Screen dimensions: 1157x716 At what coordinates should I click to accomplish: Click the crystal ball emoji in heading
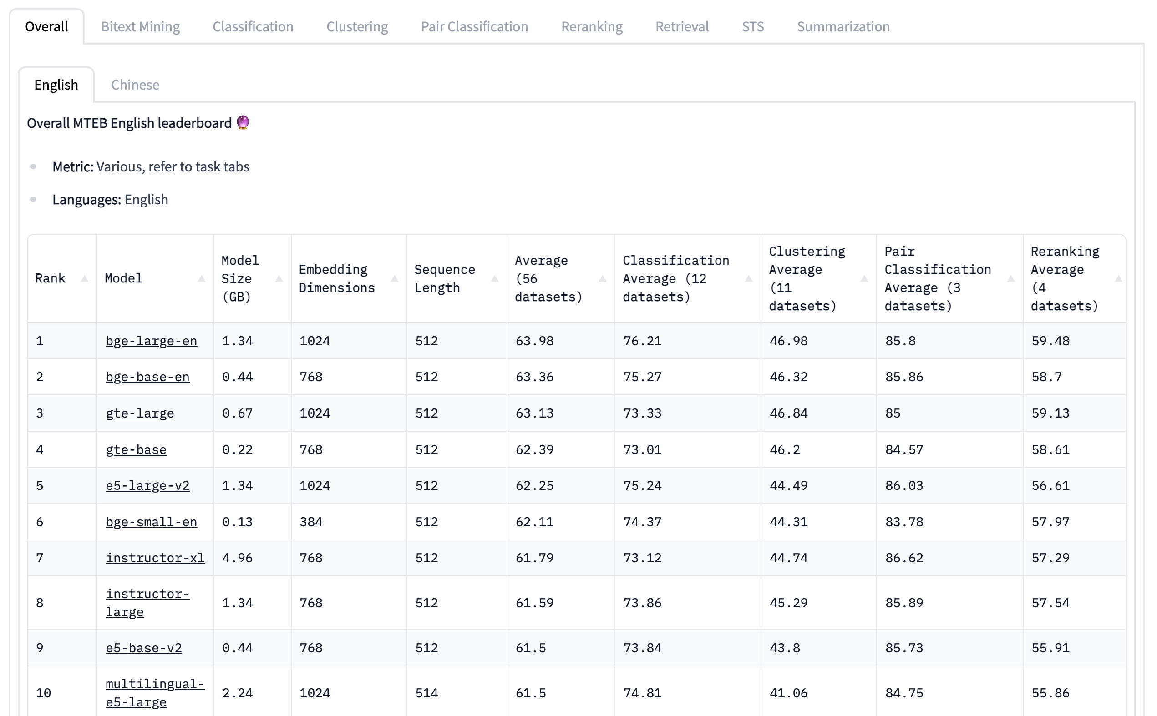[x=243, y=123]
